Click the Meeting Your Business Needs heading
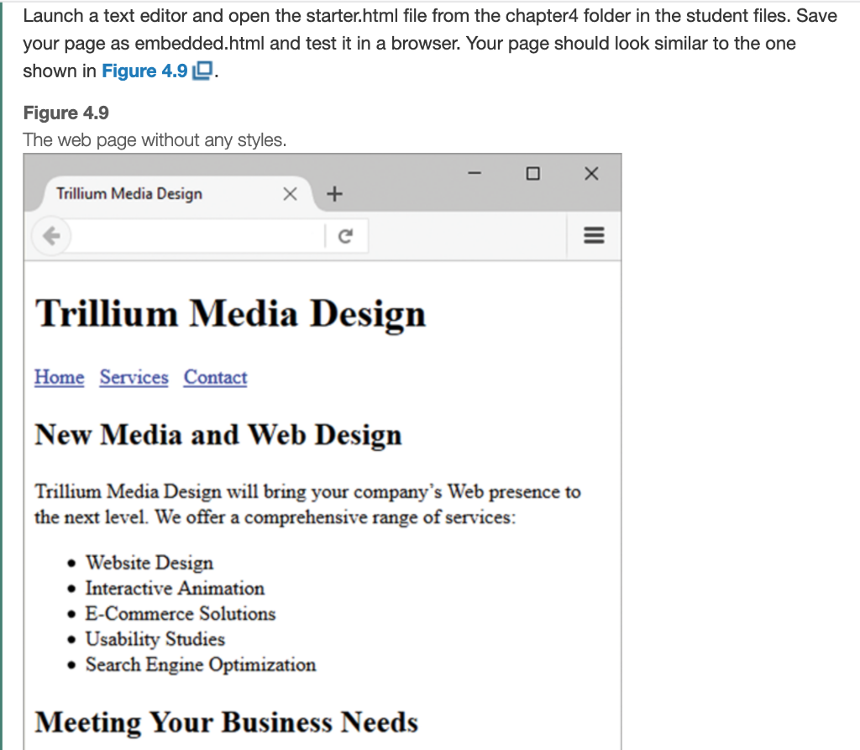This screenshot has height=750, width=860. (x=227, y=722)
